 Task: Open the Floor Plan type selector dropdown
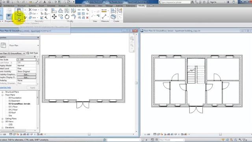pos(38,45)
